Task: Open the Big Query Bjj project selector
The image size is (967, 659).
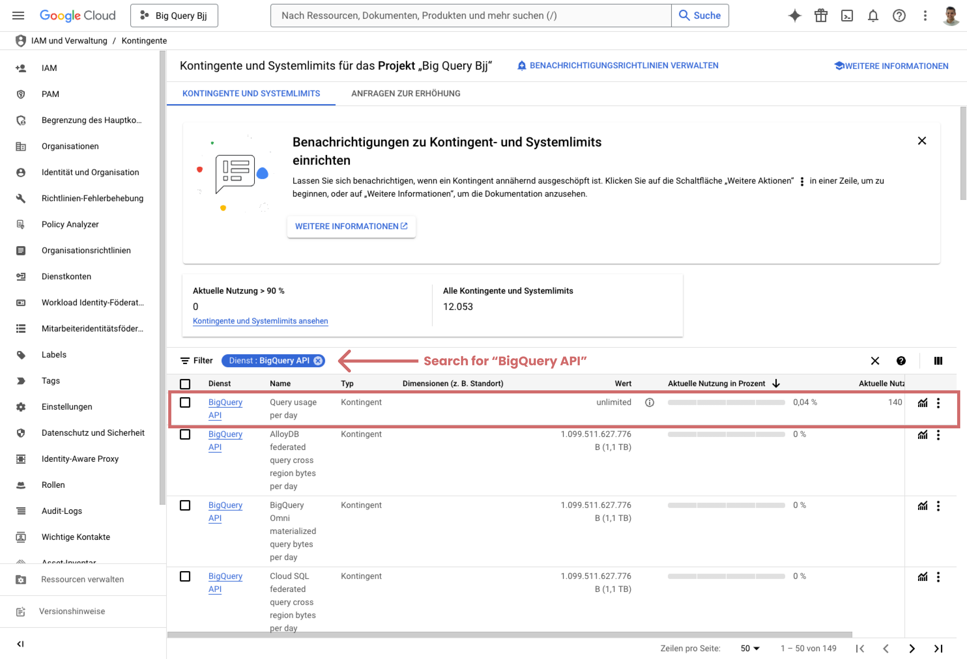Action: pyautogui.click(x=174, y=16)
